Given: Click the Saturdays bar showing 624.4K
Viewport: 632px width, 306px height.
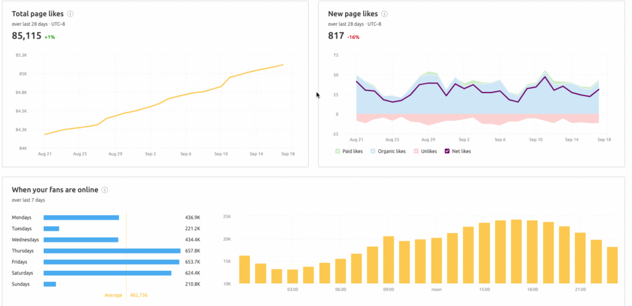Looking at the screenshot, I should pos(107,273).
